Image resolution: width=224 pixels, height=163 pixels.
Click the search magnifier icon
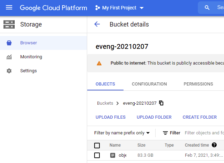coord(207,8)
